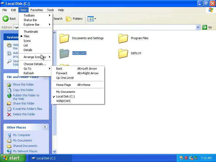Click the Shared Documents link
Viewport: 216px width, 162px height.
25,146
